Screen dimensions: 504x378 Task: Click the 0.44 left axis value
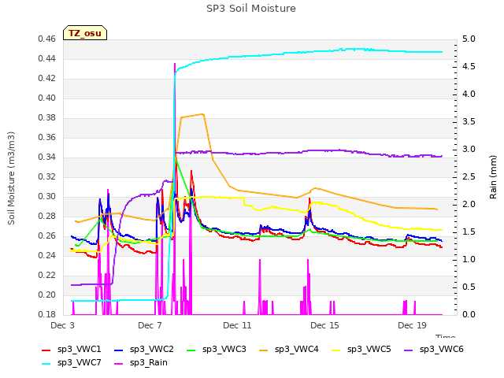(x=47, y=59)
